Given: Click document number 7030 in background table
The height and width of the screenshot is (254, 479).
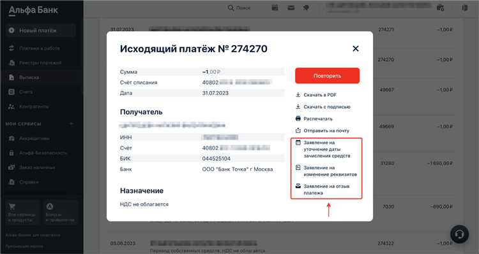Looking at the screenshot, I should 388,206.
